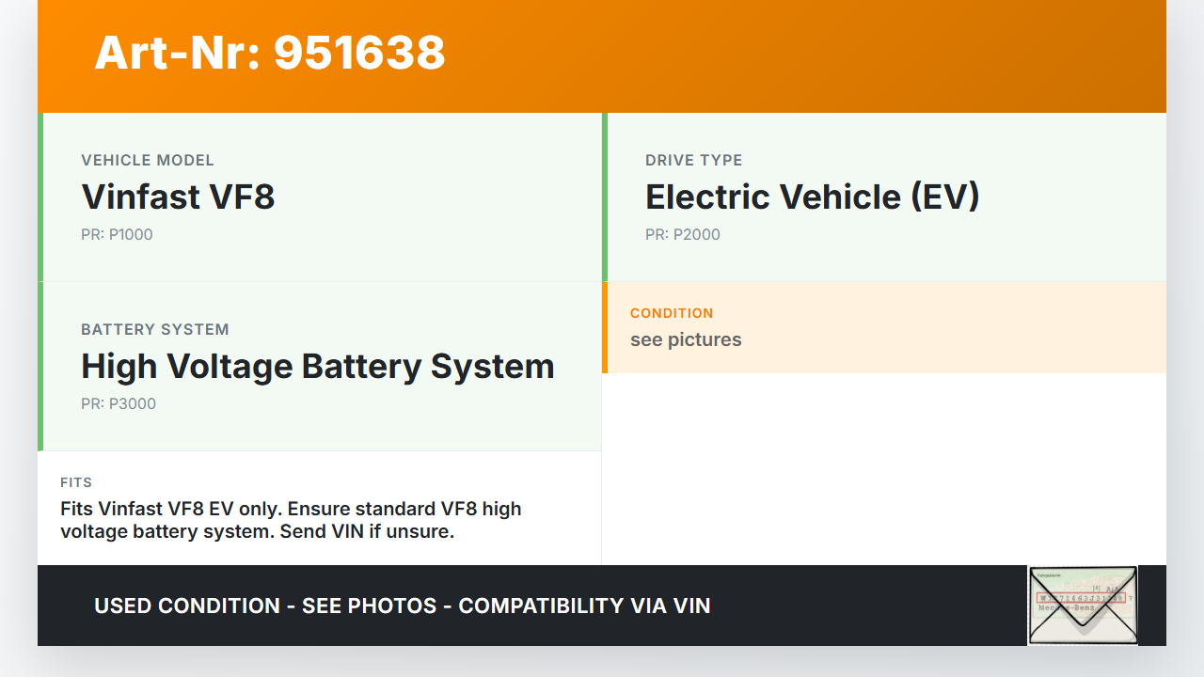Select the High Voltage Battery System text
The image size is (1204, 677).
[x=317, y=366]
